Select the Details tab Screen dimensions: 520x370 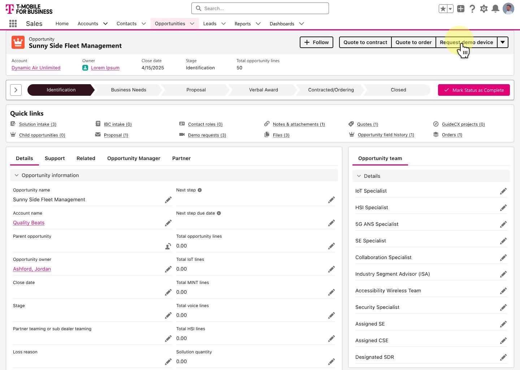pos(25,158)
